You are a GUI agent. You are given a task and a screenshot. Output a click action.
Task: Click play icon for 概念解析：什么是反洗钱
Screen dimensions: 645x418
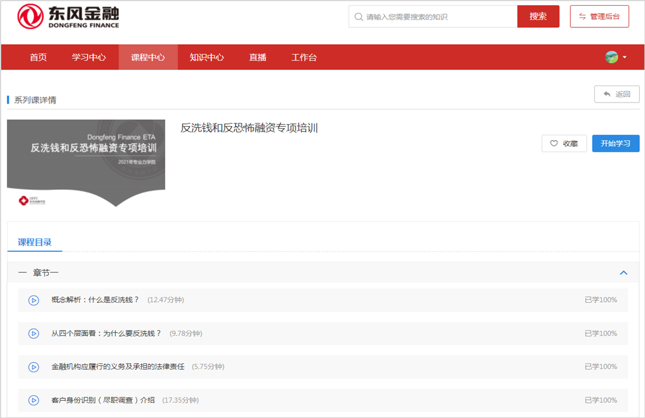point(34,300)
